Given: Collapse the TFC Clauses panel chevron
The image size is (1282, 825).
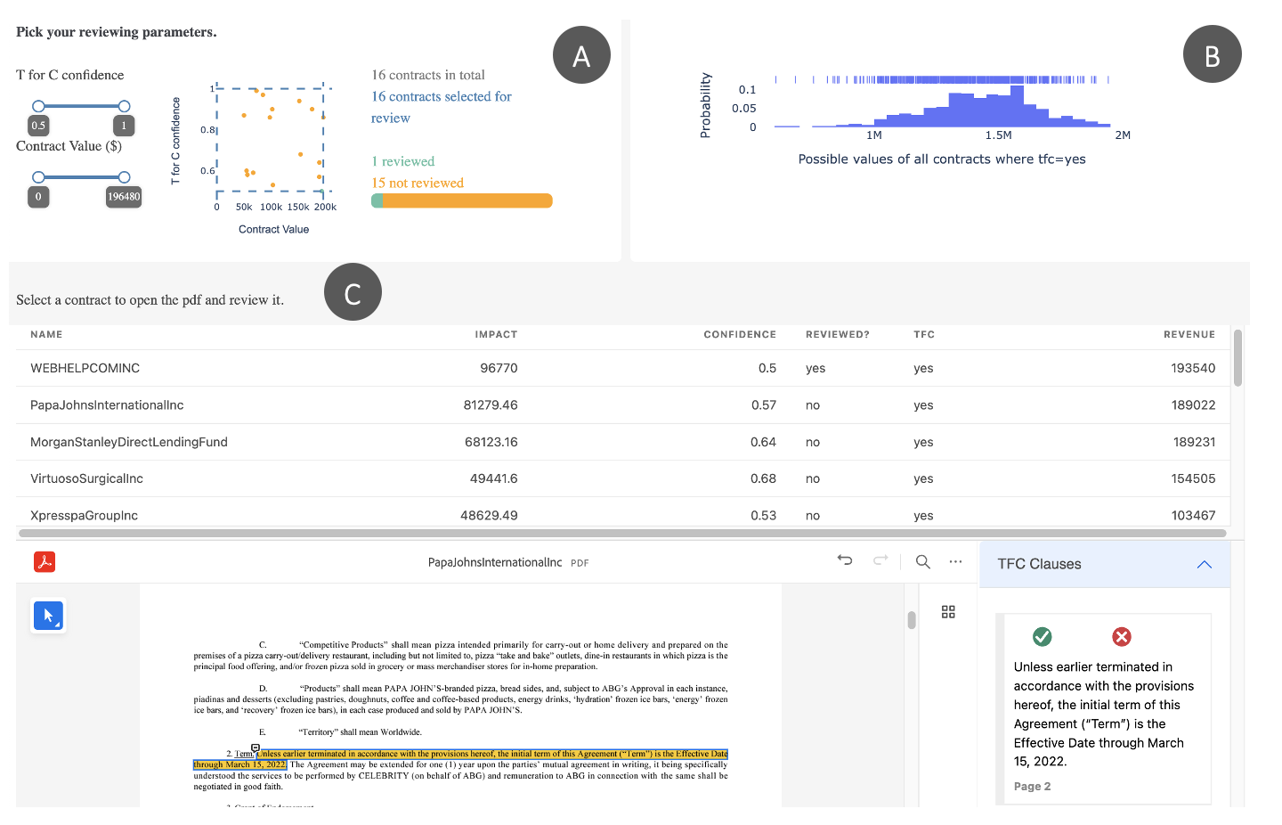Looking at the screenshot, I should [x=1205, y=564].
